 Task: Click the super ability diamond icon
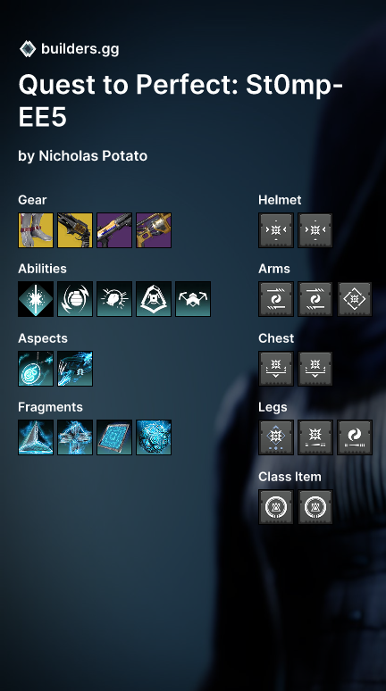36,299
